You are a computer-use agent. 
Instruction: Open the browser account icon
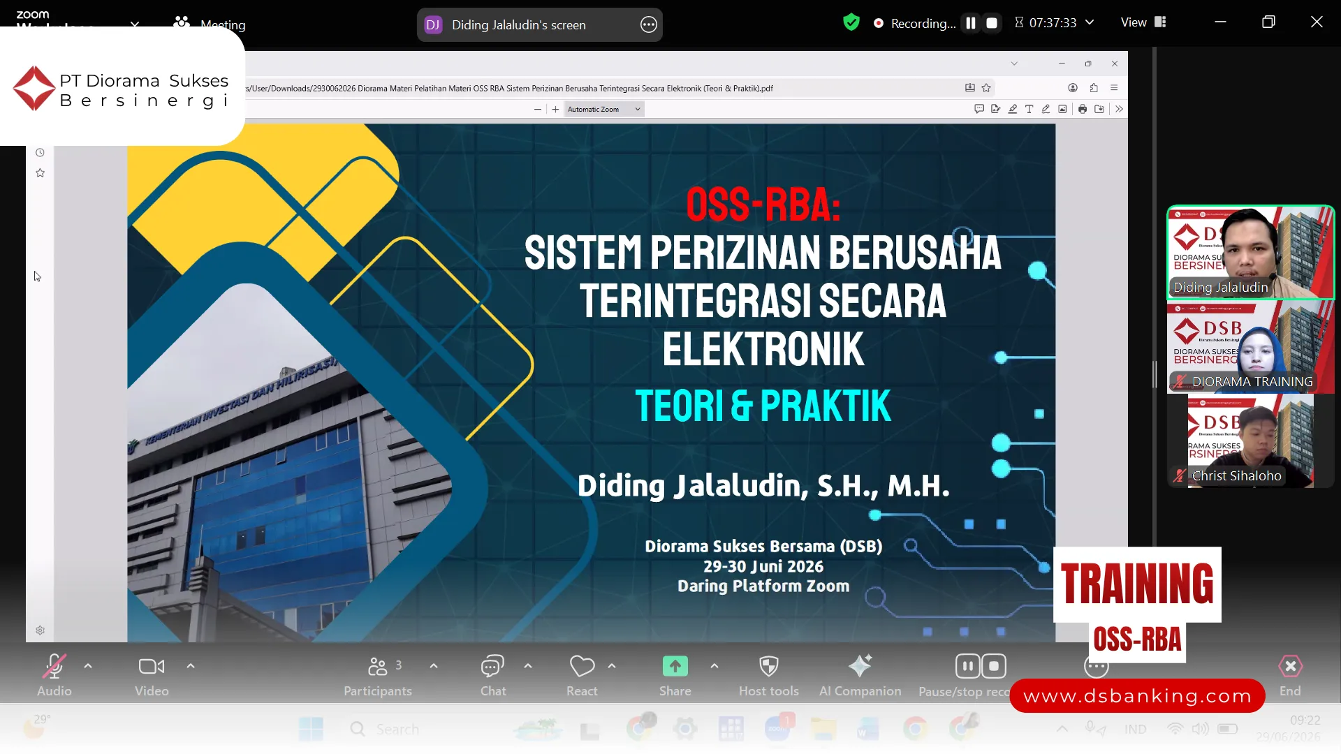(x=1073, y=88)
